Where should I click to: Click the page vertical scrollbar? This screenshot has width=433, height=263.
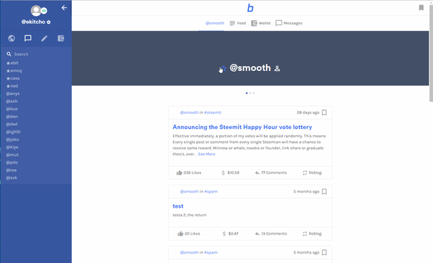click(x=431, y=53)
